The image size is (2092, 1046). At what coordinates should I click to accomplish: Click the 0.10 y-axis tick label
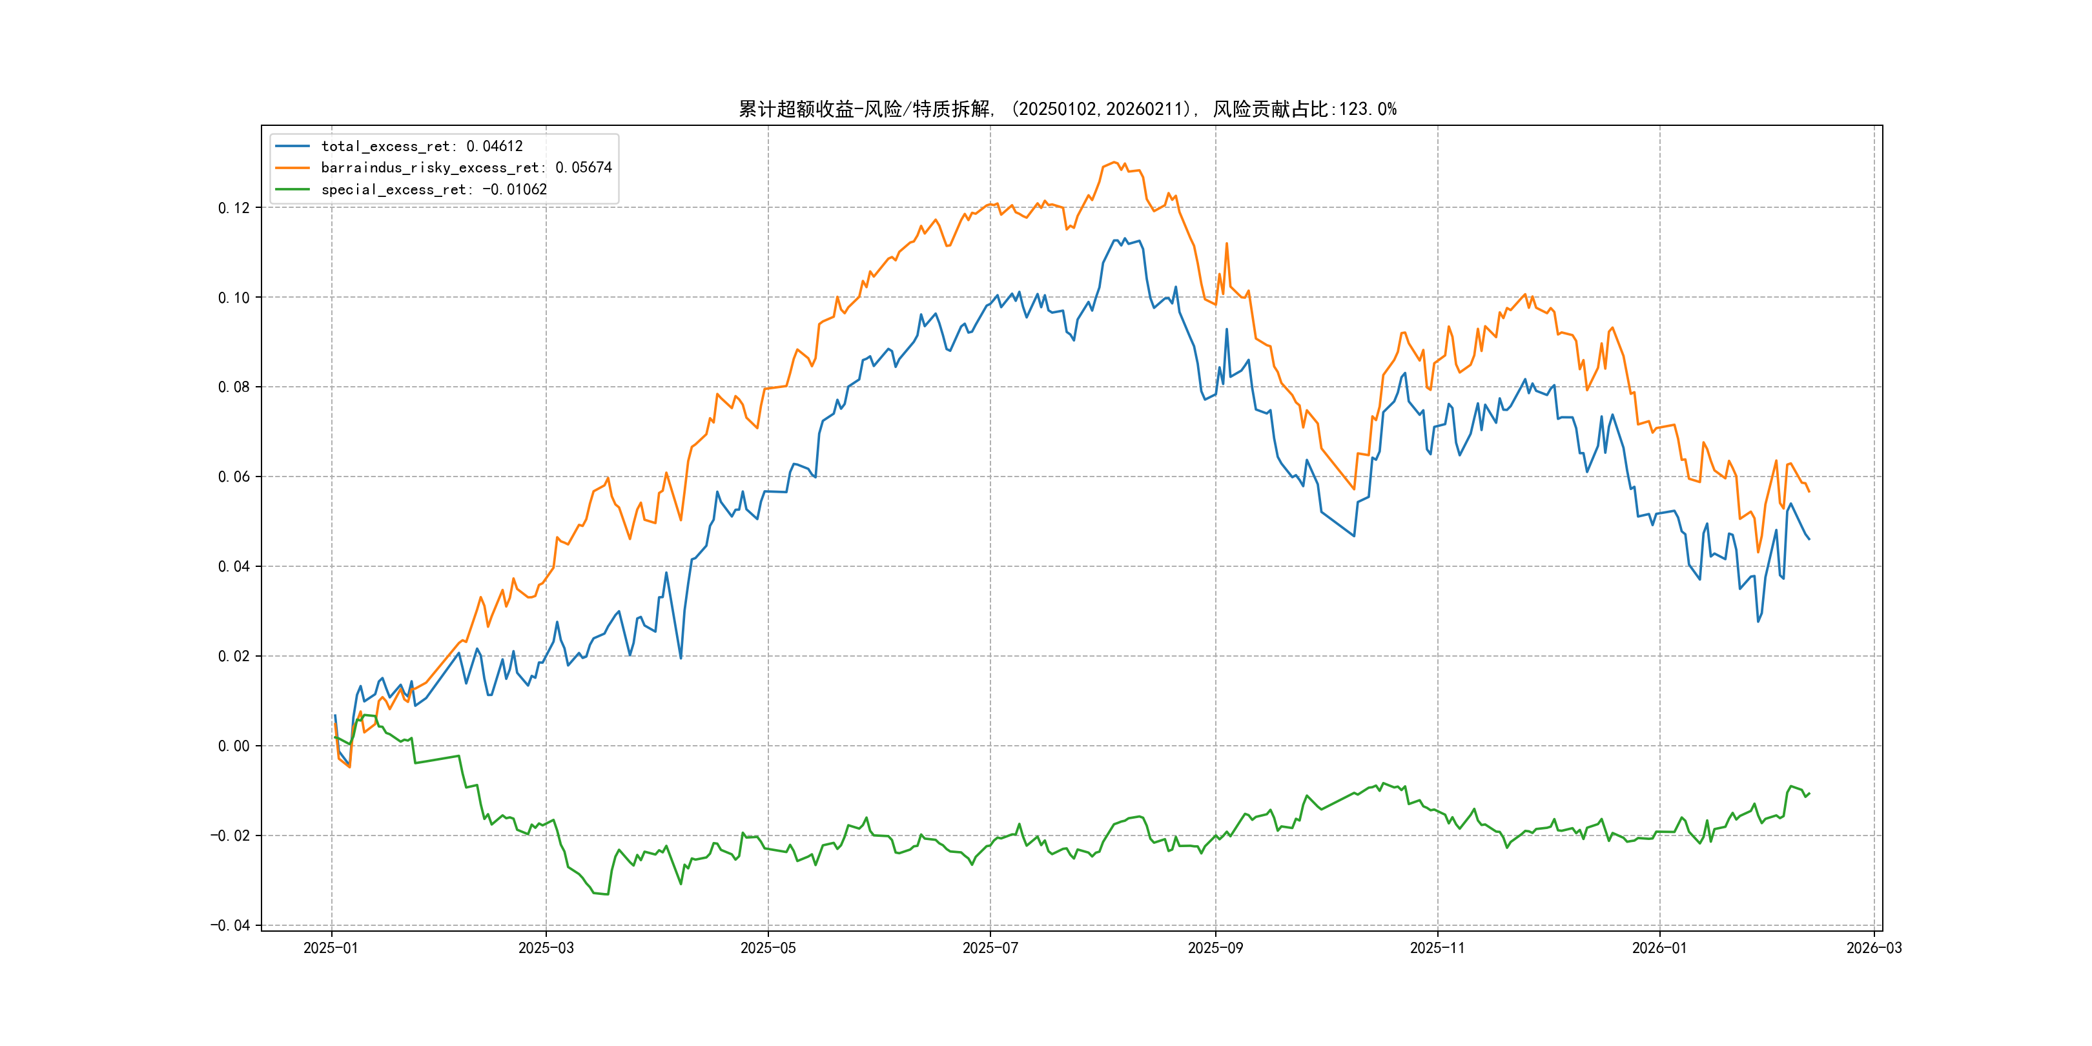pyautogui.click(x=234, y=297)
